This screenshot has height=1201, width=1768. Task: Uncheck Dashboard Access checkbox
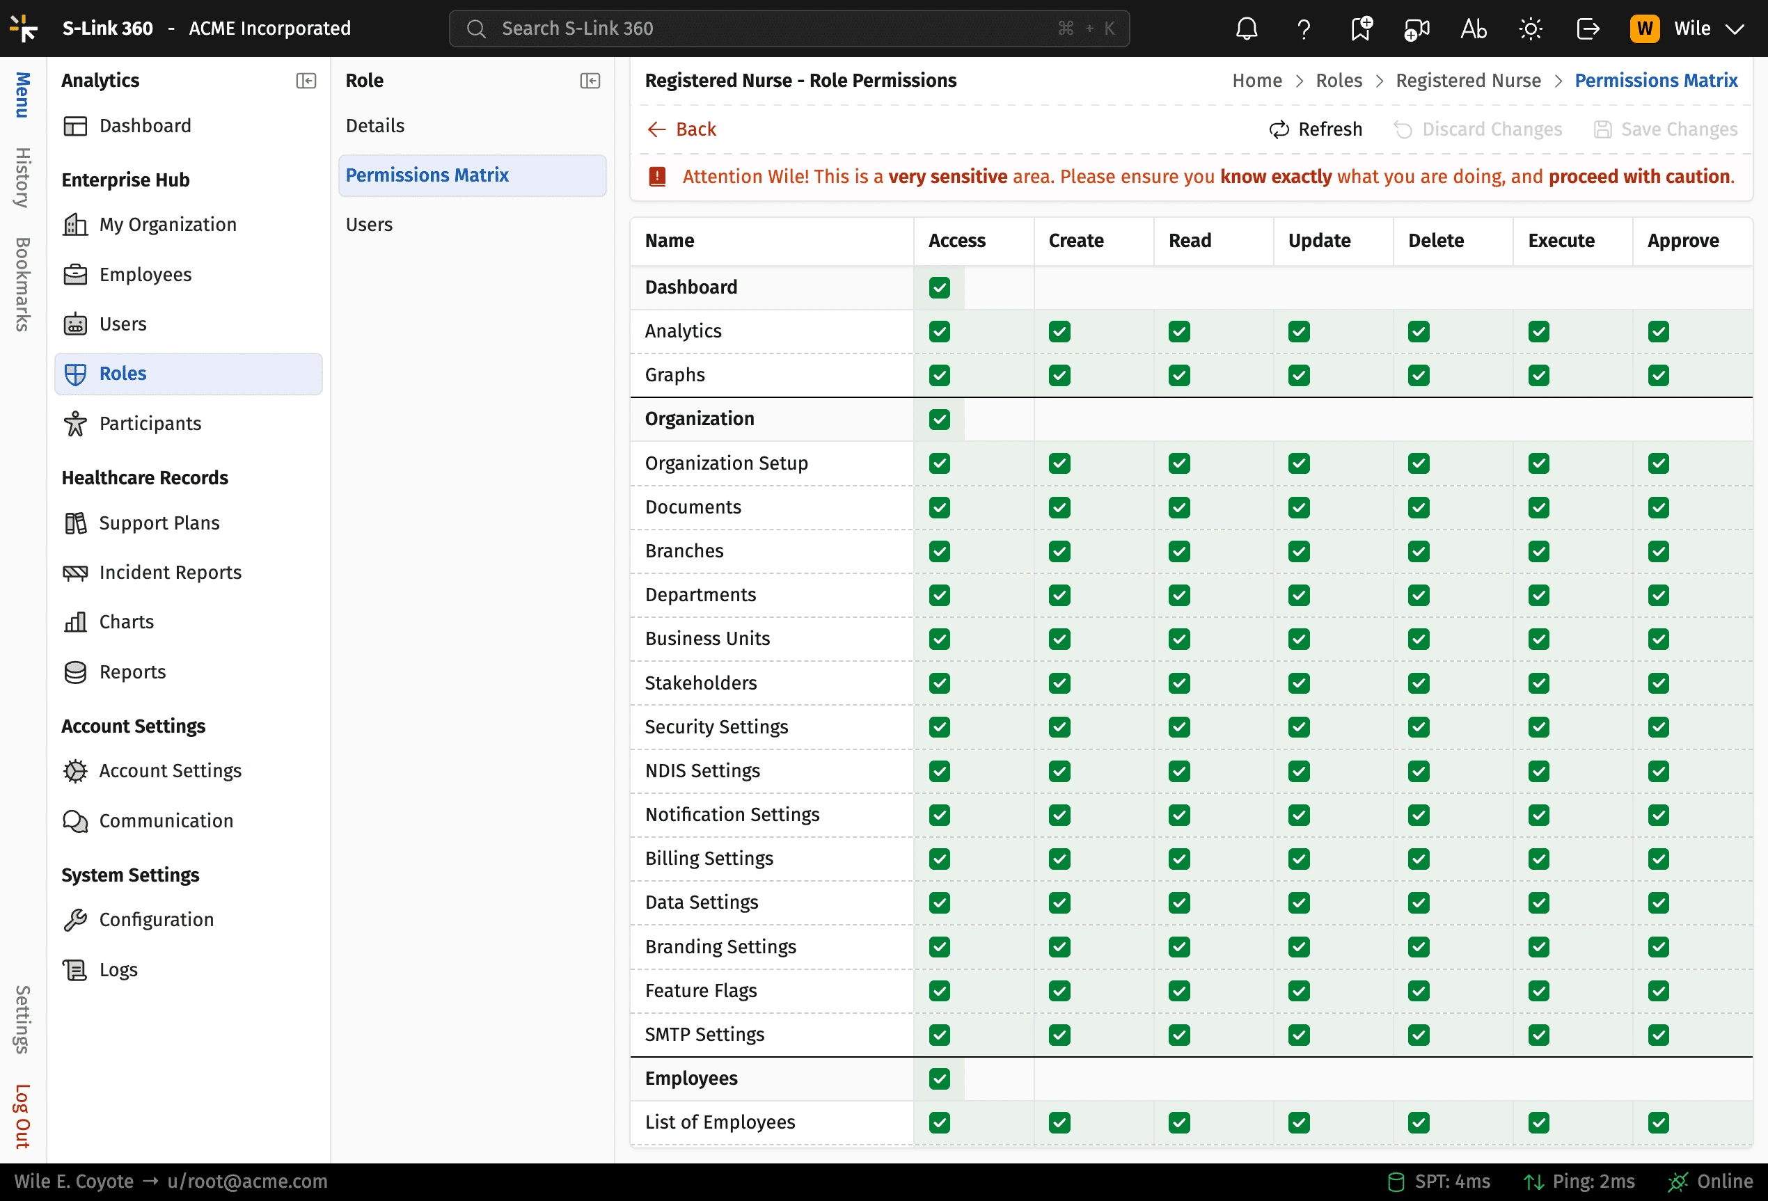click(940, 287)
